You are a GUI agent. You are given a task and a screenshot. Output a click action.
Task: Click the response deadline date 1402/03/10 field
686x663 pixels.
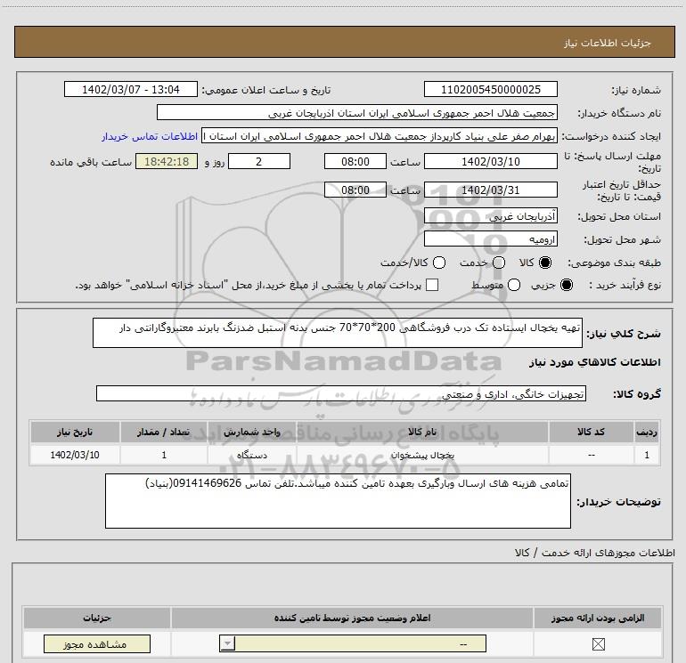490,162
